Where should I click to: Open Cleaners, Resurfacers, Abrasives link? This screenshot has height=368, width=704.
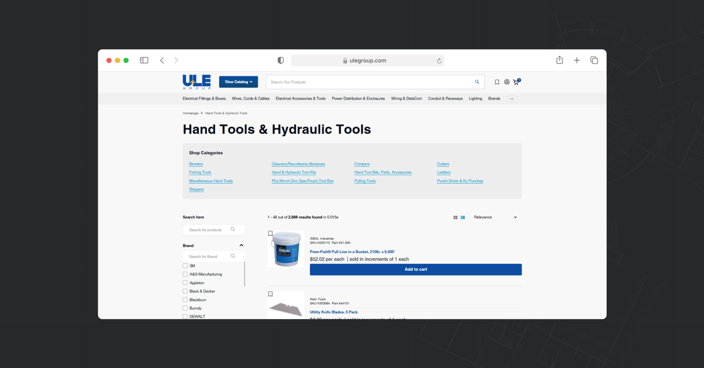298,164
